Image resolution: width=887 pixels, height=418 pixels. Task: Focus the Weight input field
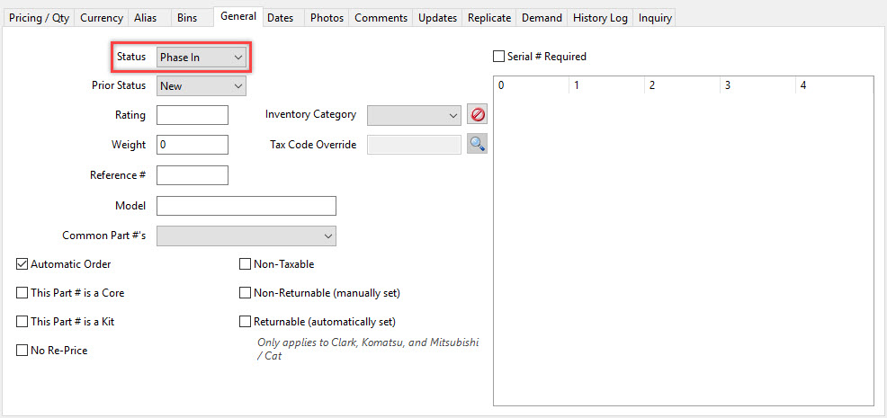193,144
